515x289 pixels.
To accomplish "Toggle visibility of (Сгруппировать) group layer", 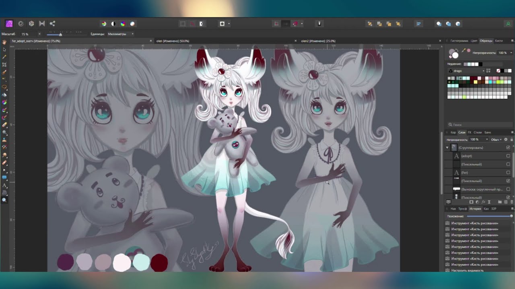I will [x=508, y=148].
